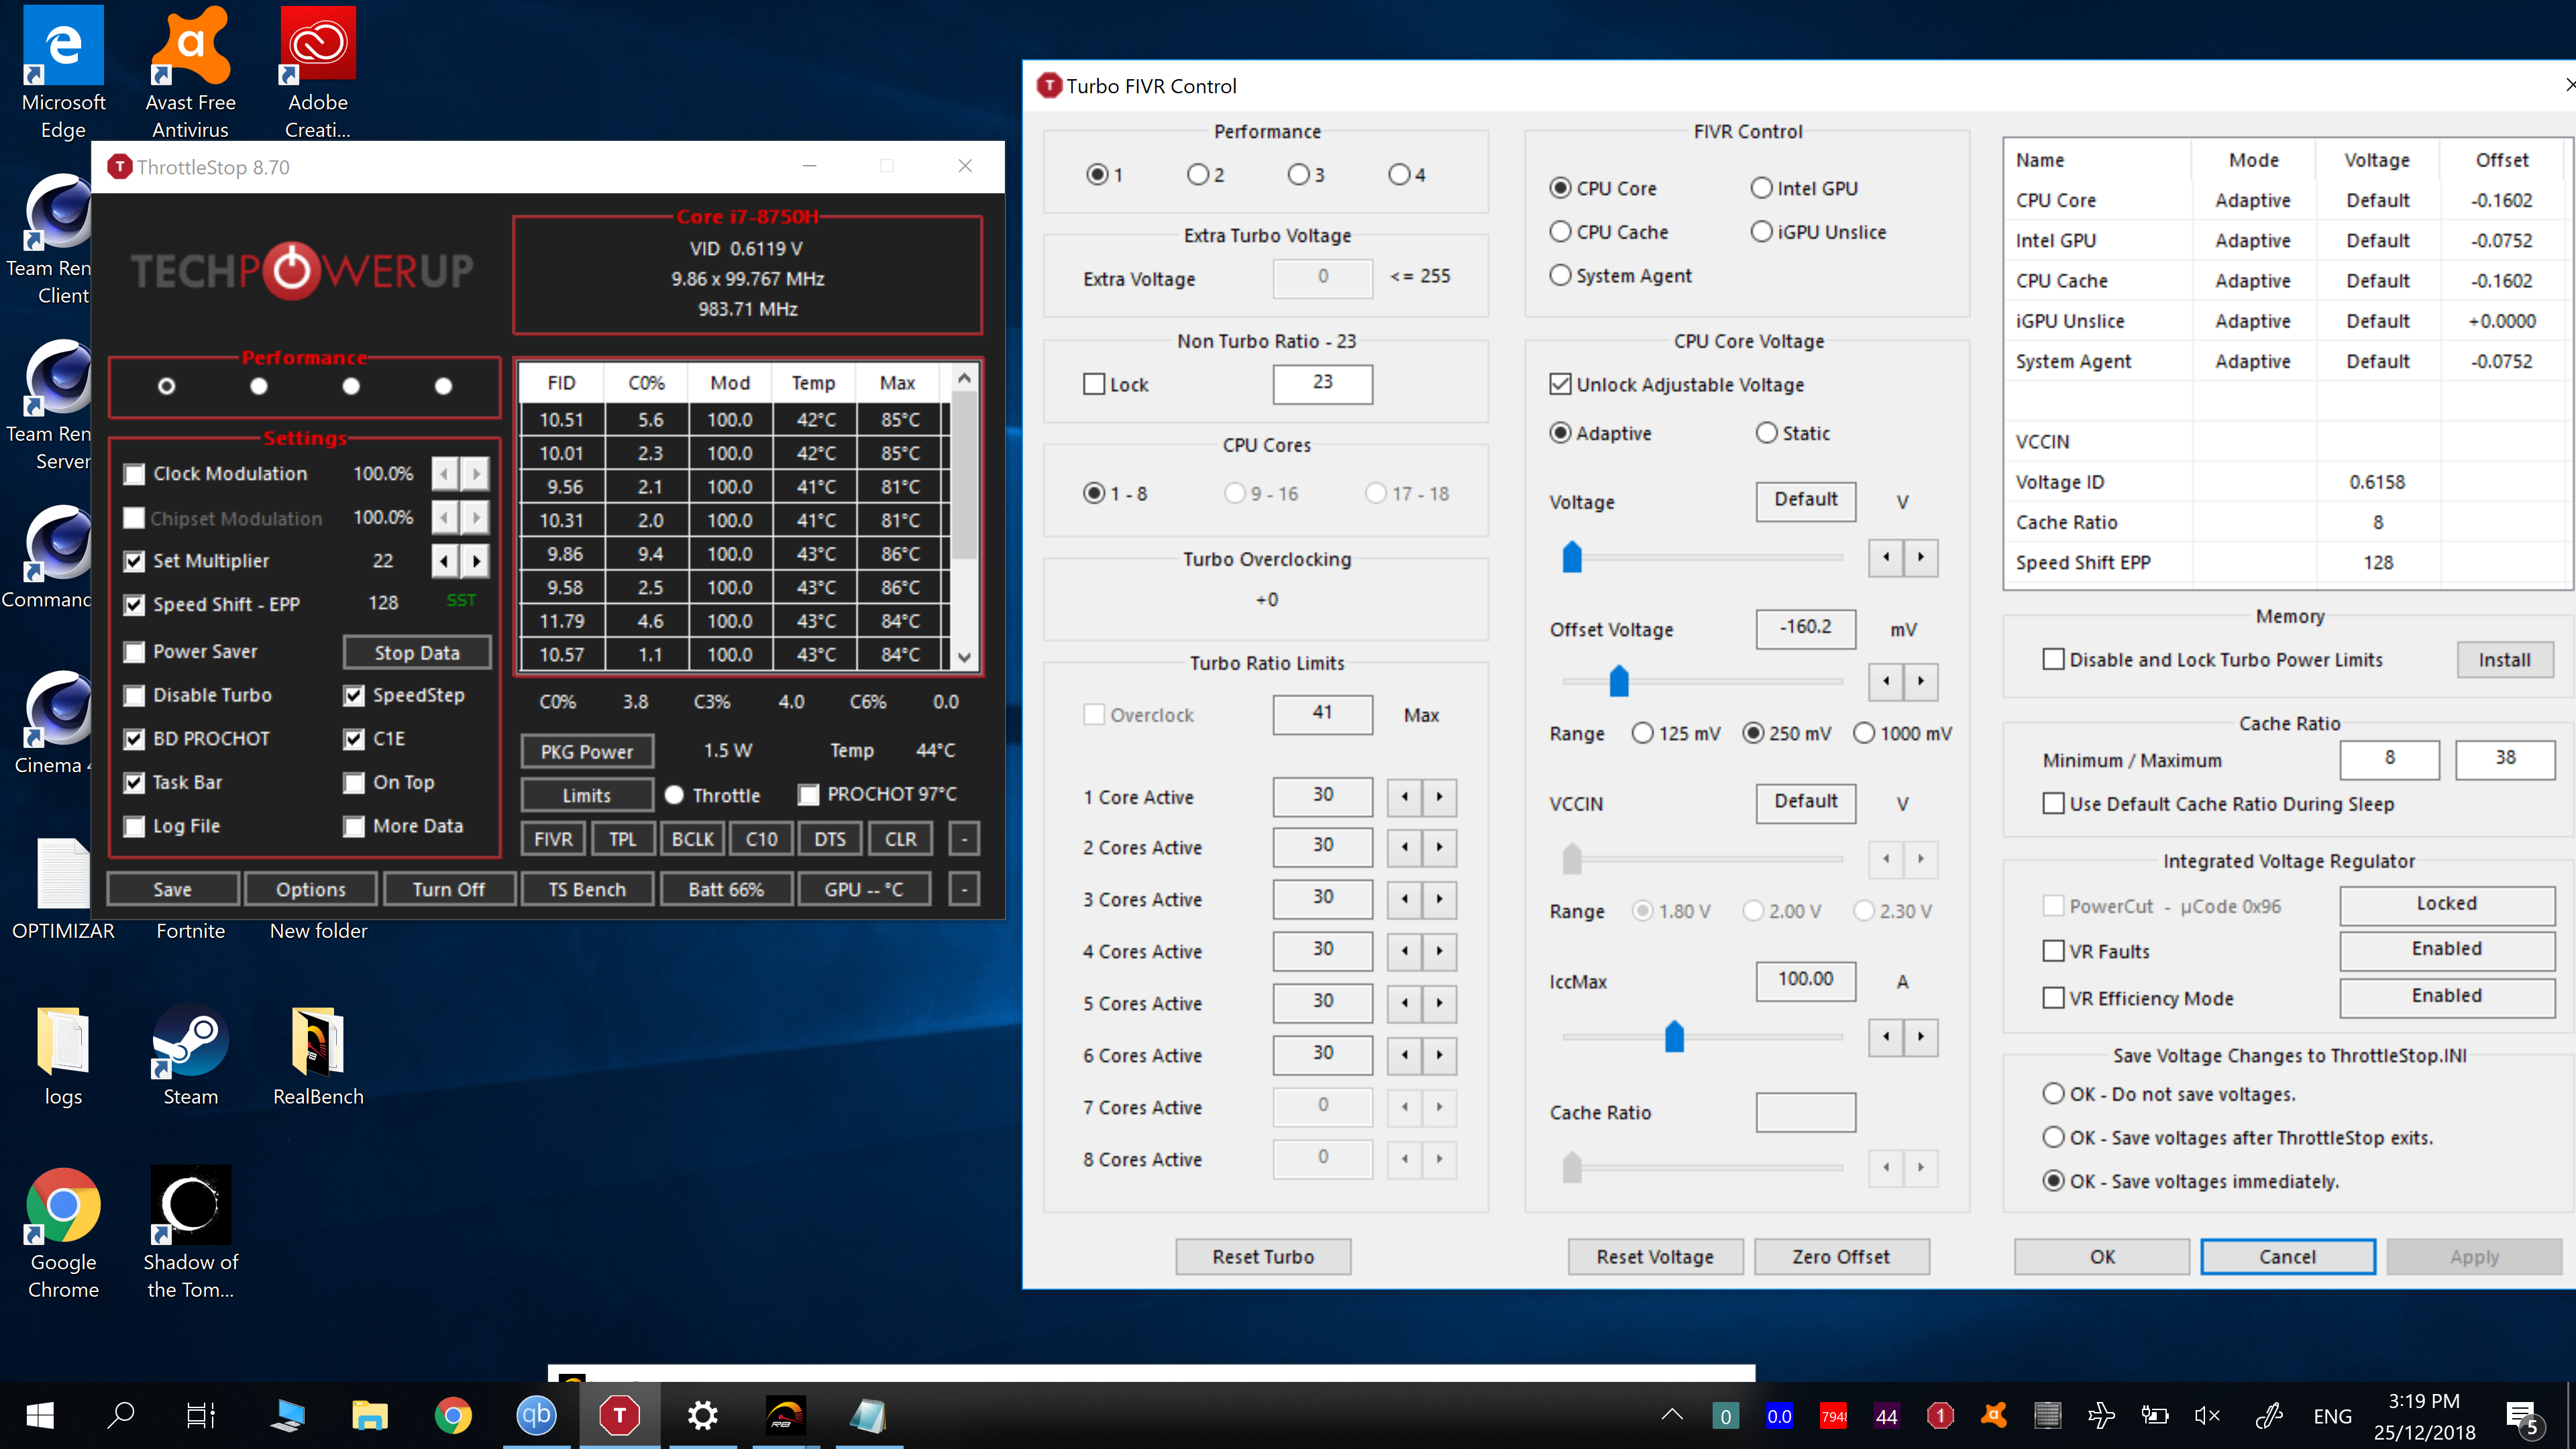Toggle BD PROCHOT checkbox
This screenshot has width=2576, height=1449.
(x=134, y=739)
